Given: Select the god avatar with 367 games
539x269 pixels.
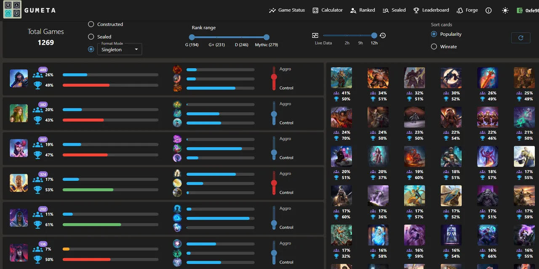Looking at the screenshot, I should pos(19,148).
